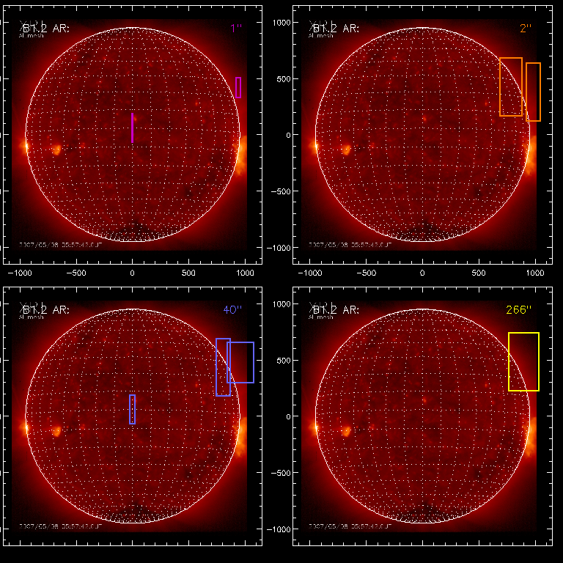563x563 pixels.
Task: Click the wider blue box beyond the limb
Action: point(241,362)
